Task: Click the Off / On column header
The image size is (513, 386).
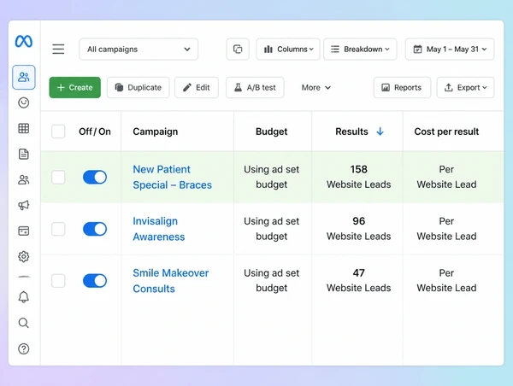Action: (95, 132)
